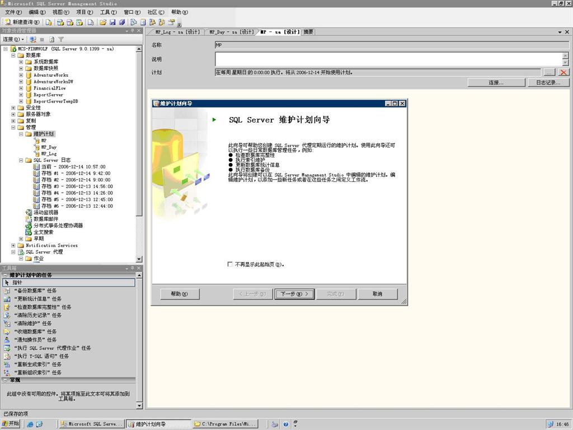Click the red X remove schedule button
Viewport: 573px width, 430px height.
(563, 72)
